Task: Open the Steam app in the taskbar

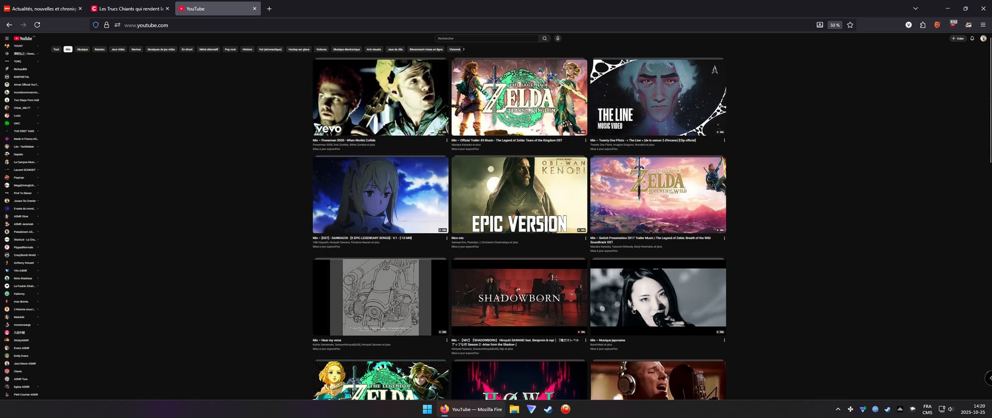Action: (x=548, y=409)
